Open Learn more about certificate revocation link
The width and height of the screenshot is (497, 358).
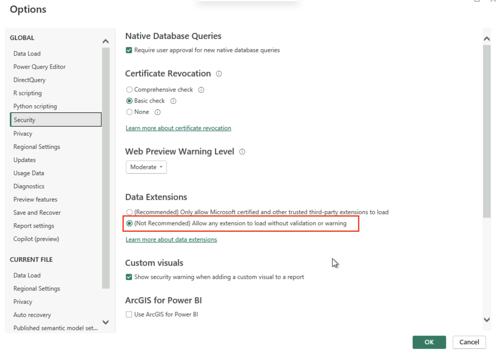pos(178,128)
